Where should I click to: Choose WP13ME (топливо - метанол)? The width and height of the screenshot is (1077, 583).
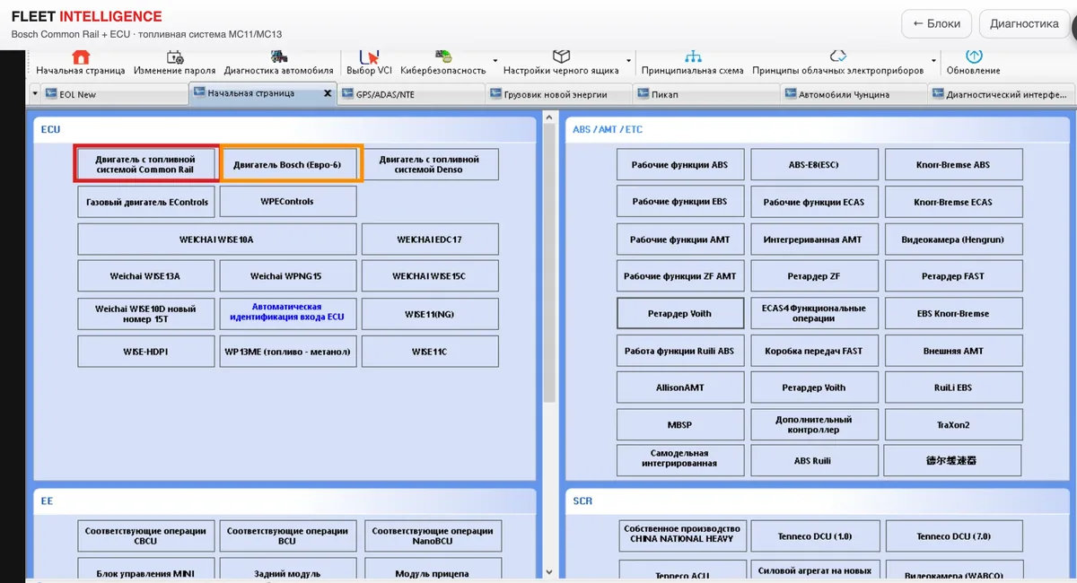point(287,352)
